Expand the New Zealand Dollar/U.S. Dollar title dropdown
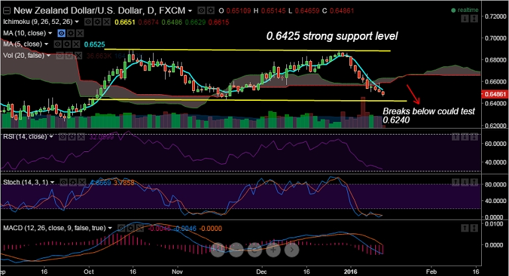This screenshot has height=276, width=509. click(190, 11)
